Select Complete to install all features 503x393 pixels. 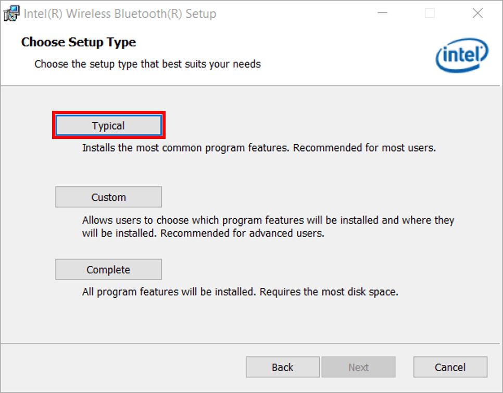coord(108,269)
